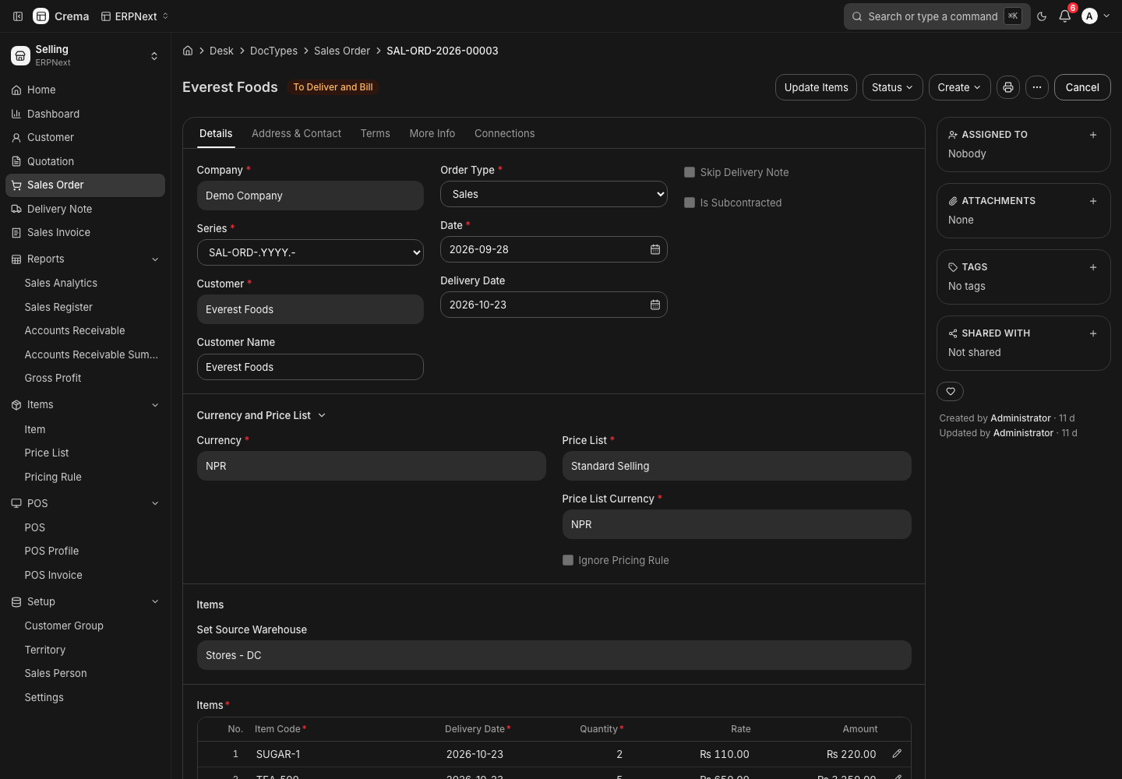This screenshot has height=779, width=1122.
Task: Open calendar picker for Date field
Action: tap(655, 249)
